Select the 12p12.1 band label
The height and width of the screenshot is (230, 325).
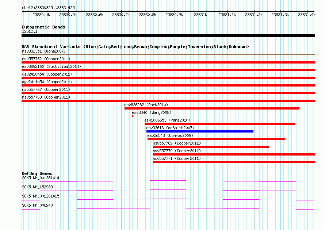coord(30,31)
